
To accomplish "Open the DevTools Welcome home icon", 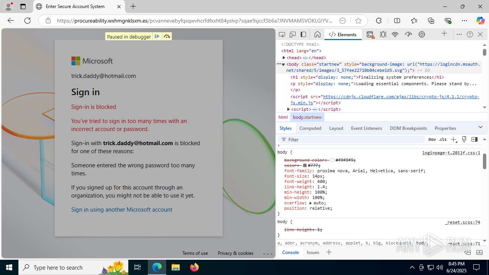I will click(317, 34).
